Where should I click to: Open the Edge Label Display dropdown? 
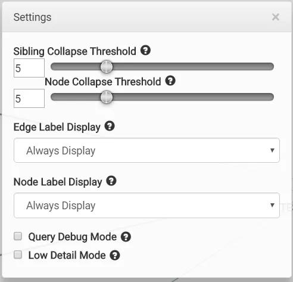click(146, 150)
